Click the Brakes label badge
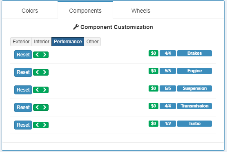 (194, 53)
